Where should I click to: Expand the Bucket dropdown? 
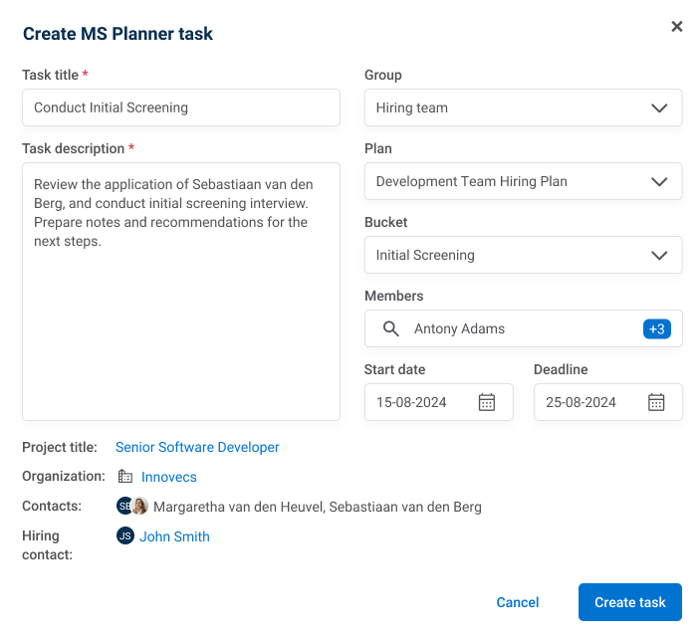click(658, 255)
